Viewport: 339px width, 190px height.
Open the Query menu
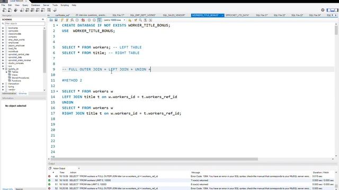coord(25,5)
